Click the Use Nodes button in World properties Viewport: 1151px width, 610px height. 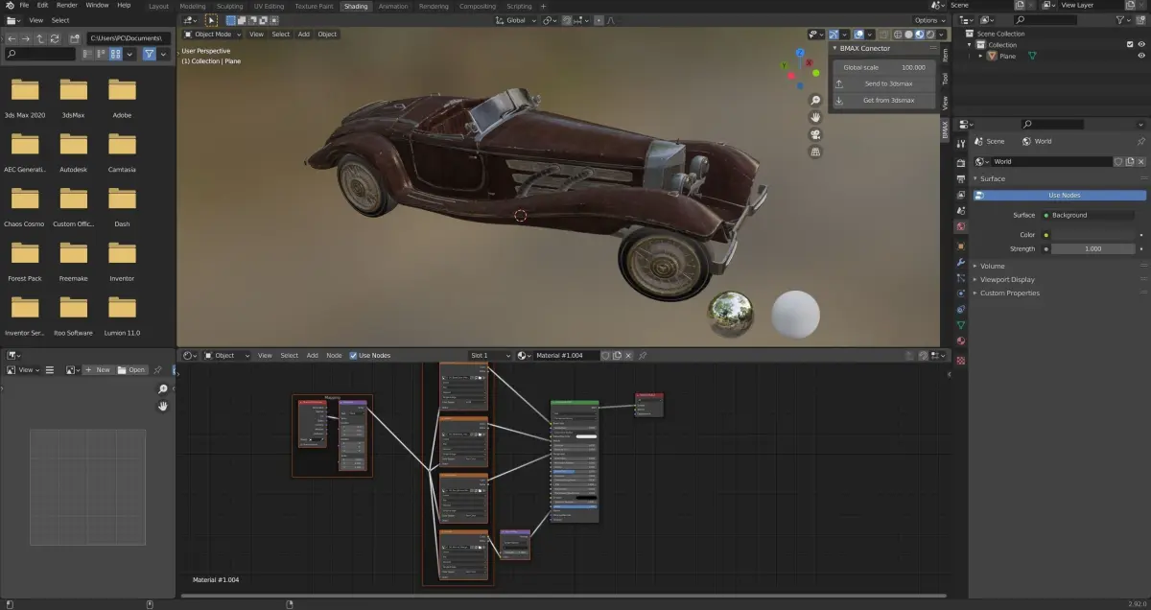[x=1060, y=195]
